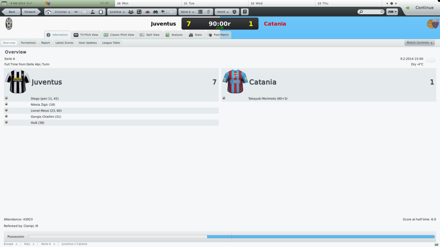This screenshot has width=440, height=247.
Task: Open the transfers arrows icon
Action: (164, 12)
